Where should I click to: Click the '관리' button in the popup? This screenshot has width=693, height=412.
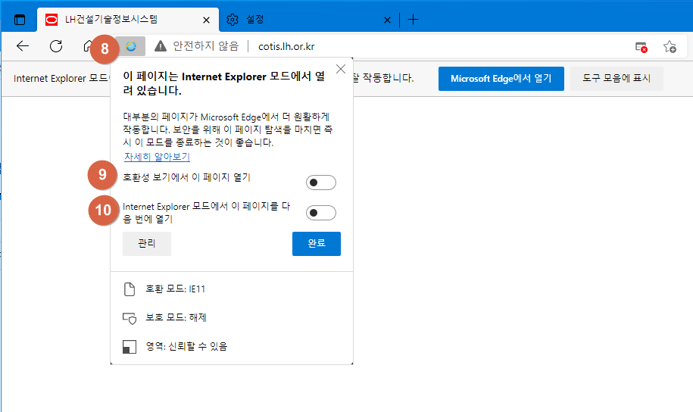pos(147,244)
